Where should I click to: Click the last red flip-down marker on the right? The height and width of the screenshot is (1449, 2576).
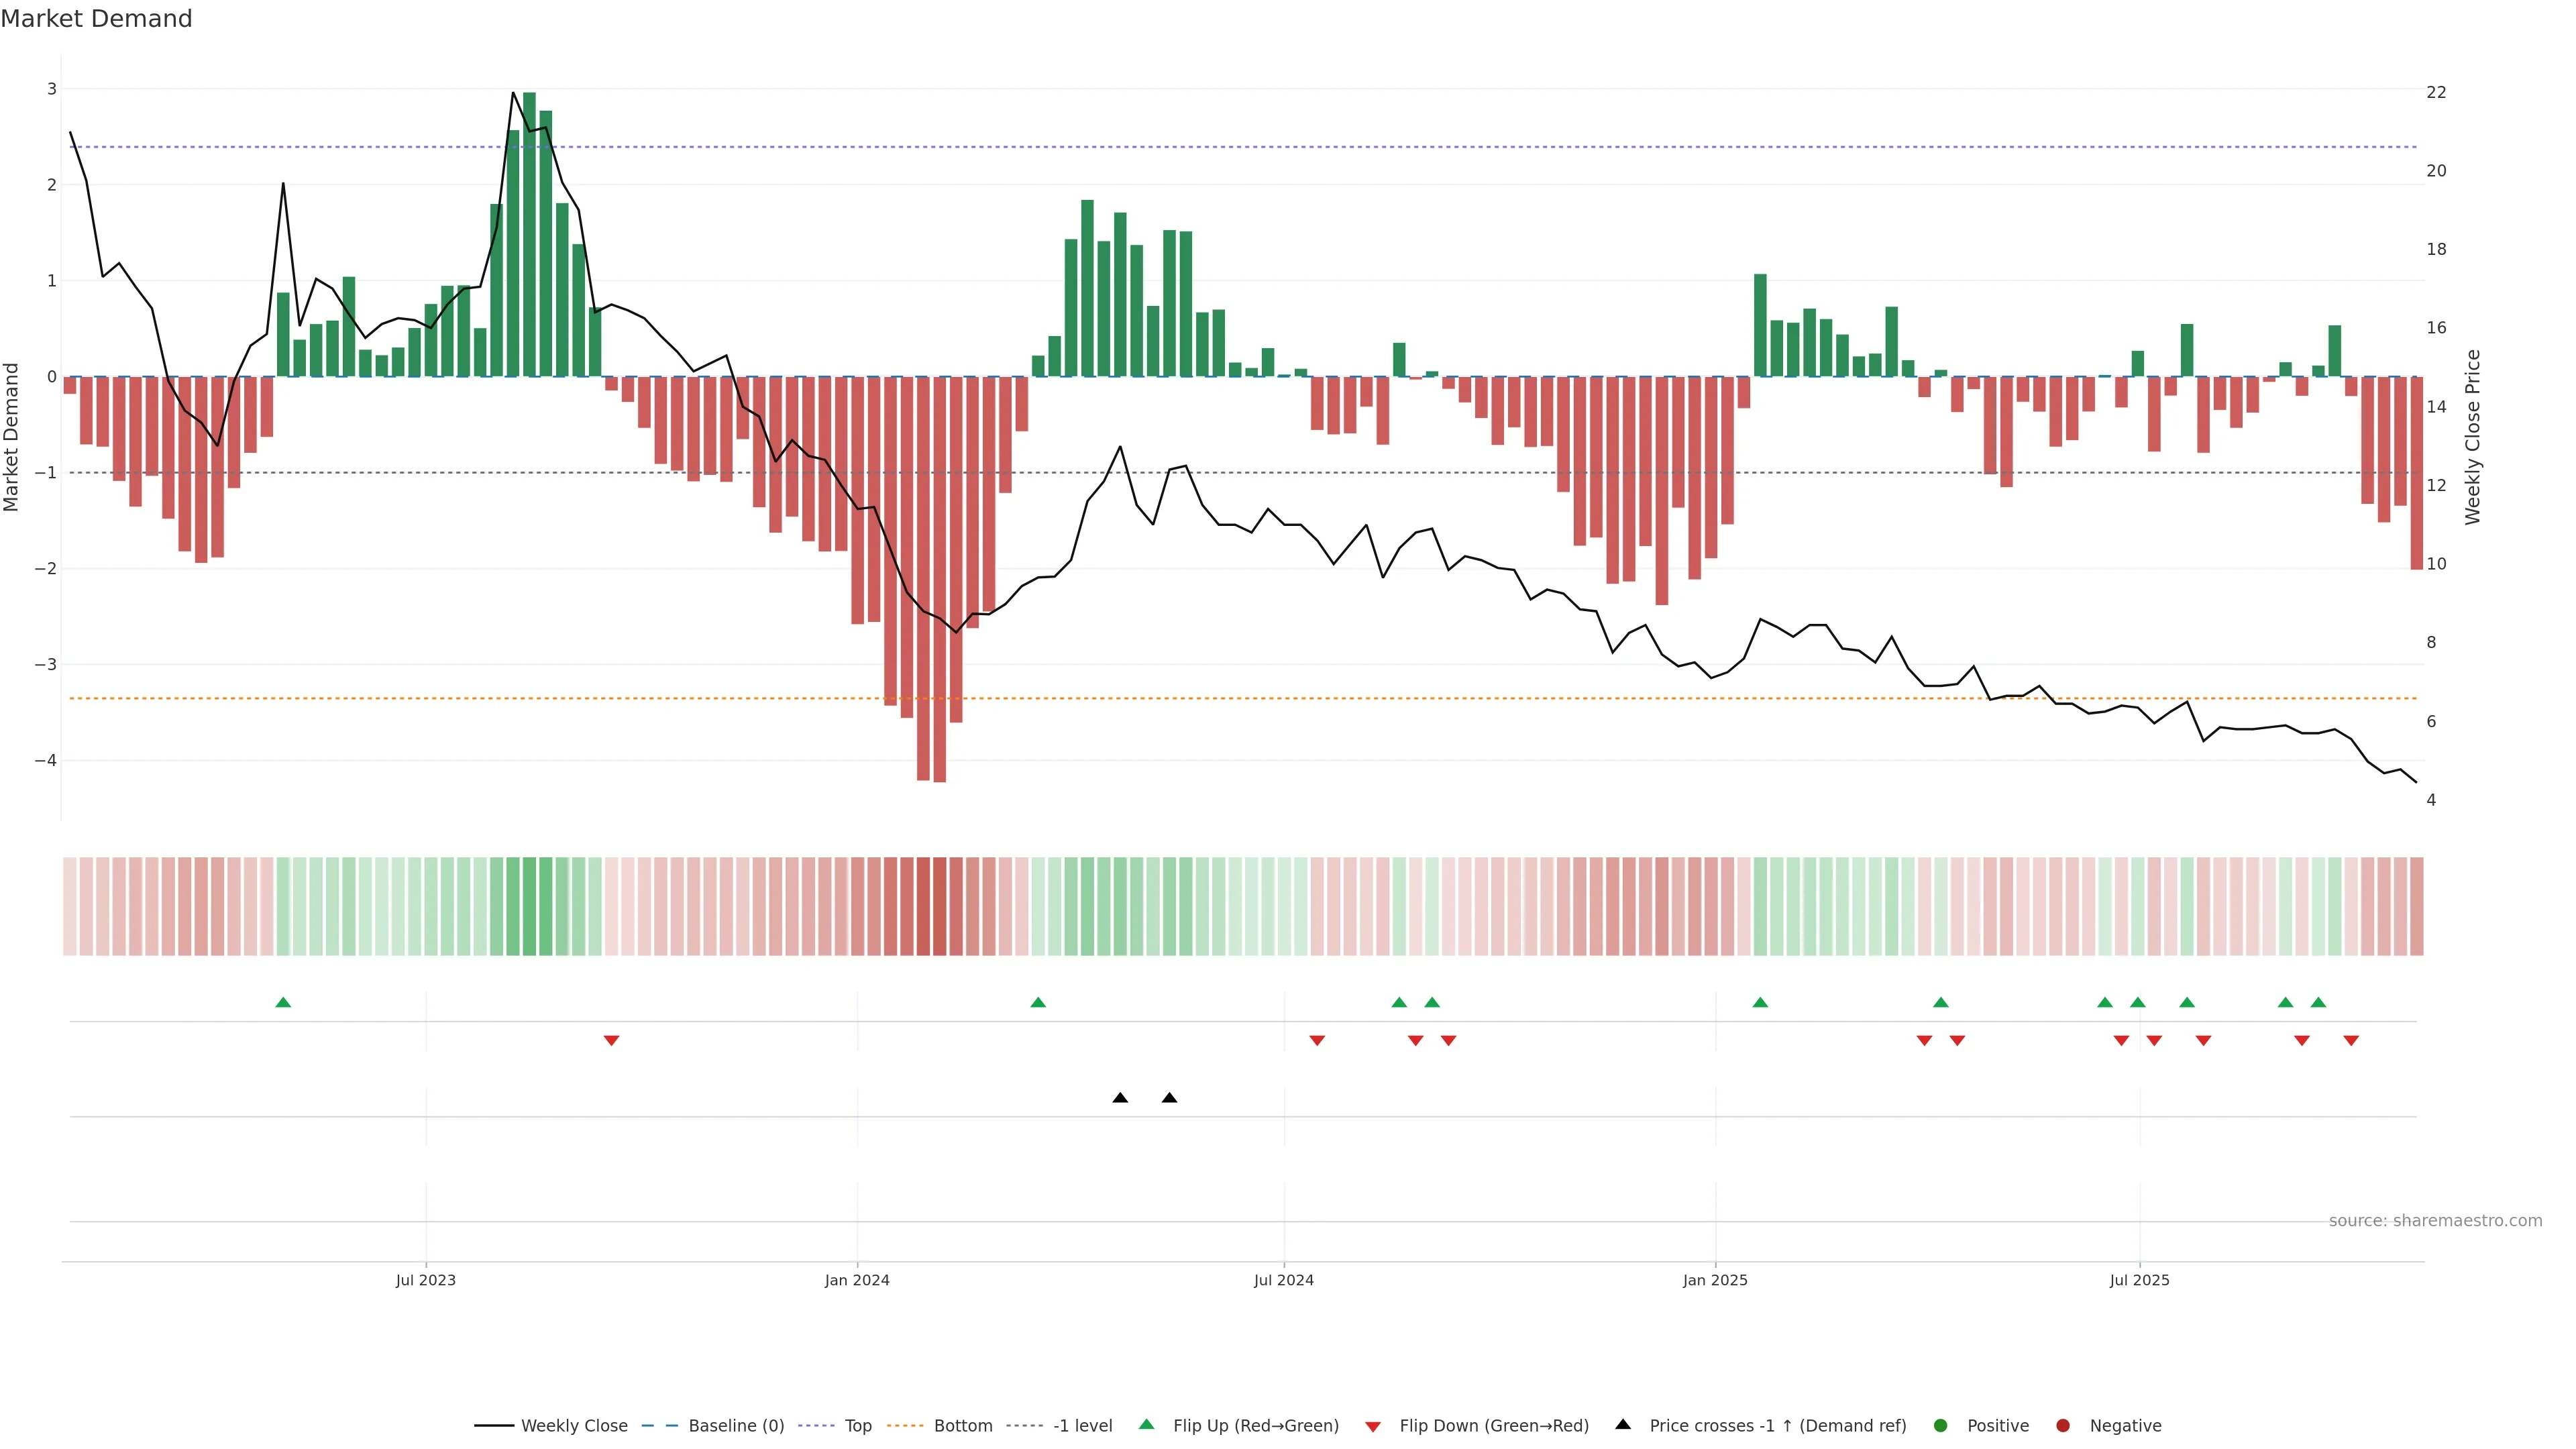pos(2351,1041)
